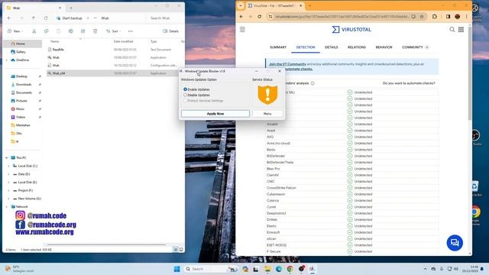Select the Enable Updates radio button
The image size is (489, 275).
185,89
